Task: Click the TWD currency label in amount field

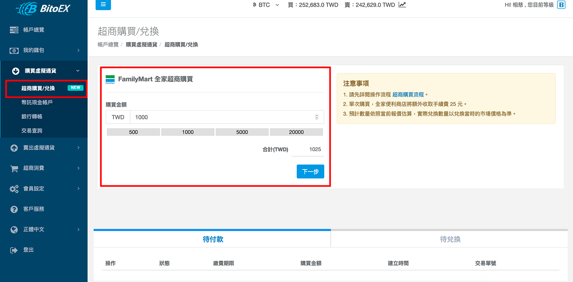Action: (118, 117)
